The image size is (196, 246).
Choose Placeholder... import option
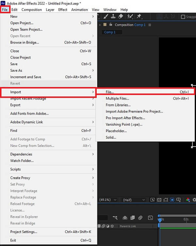point(145,131)
